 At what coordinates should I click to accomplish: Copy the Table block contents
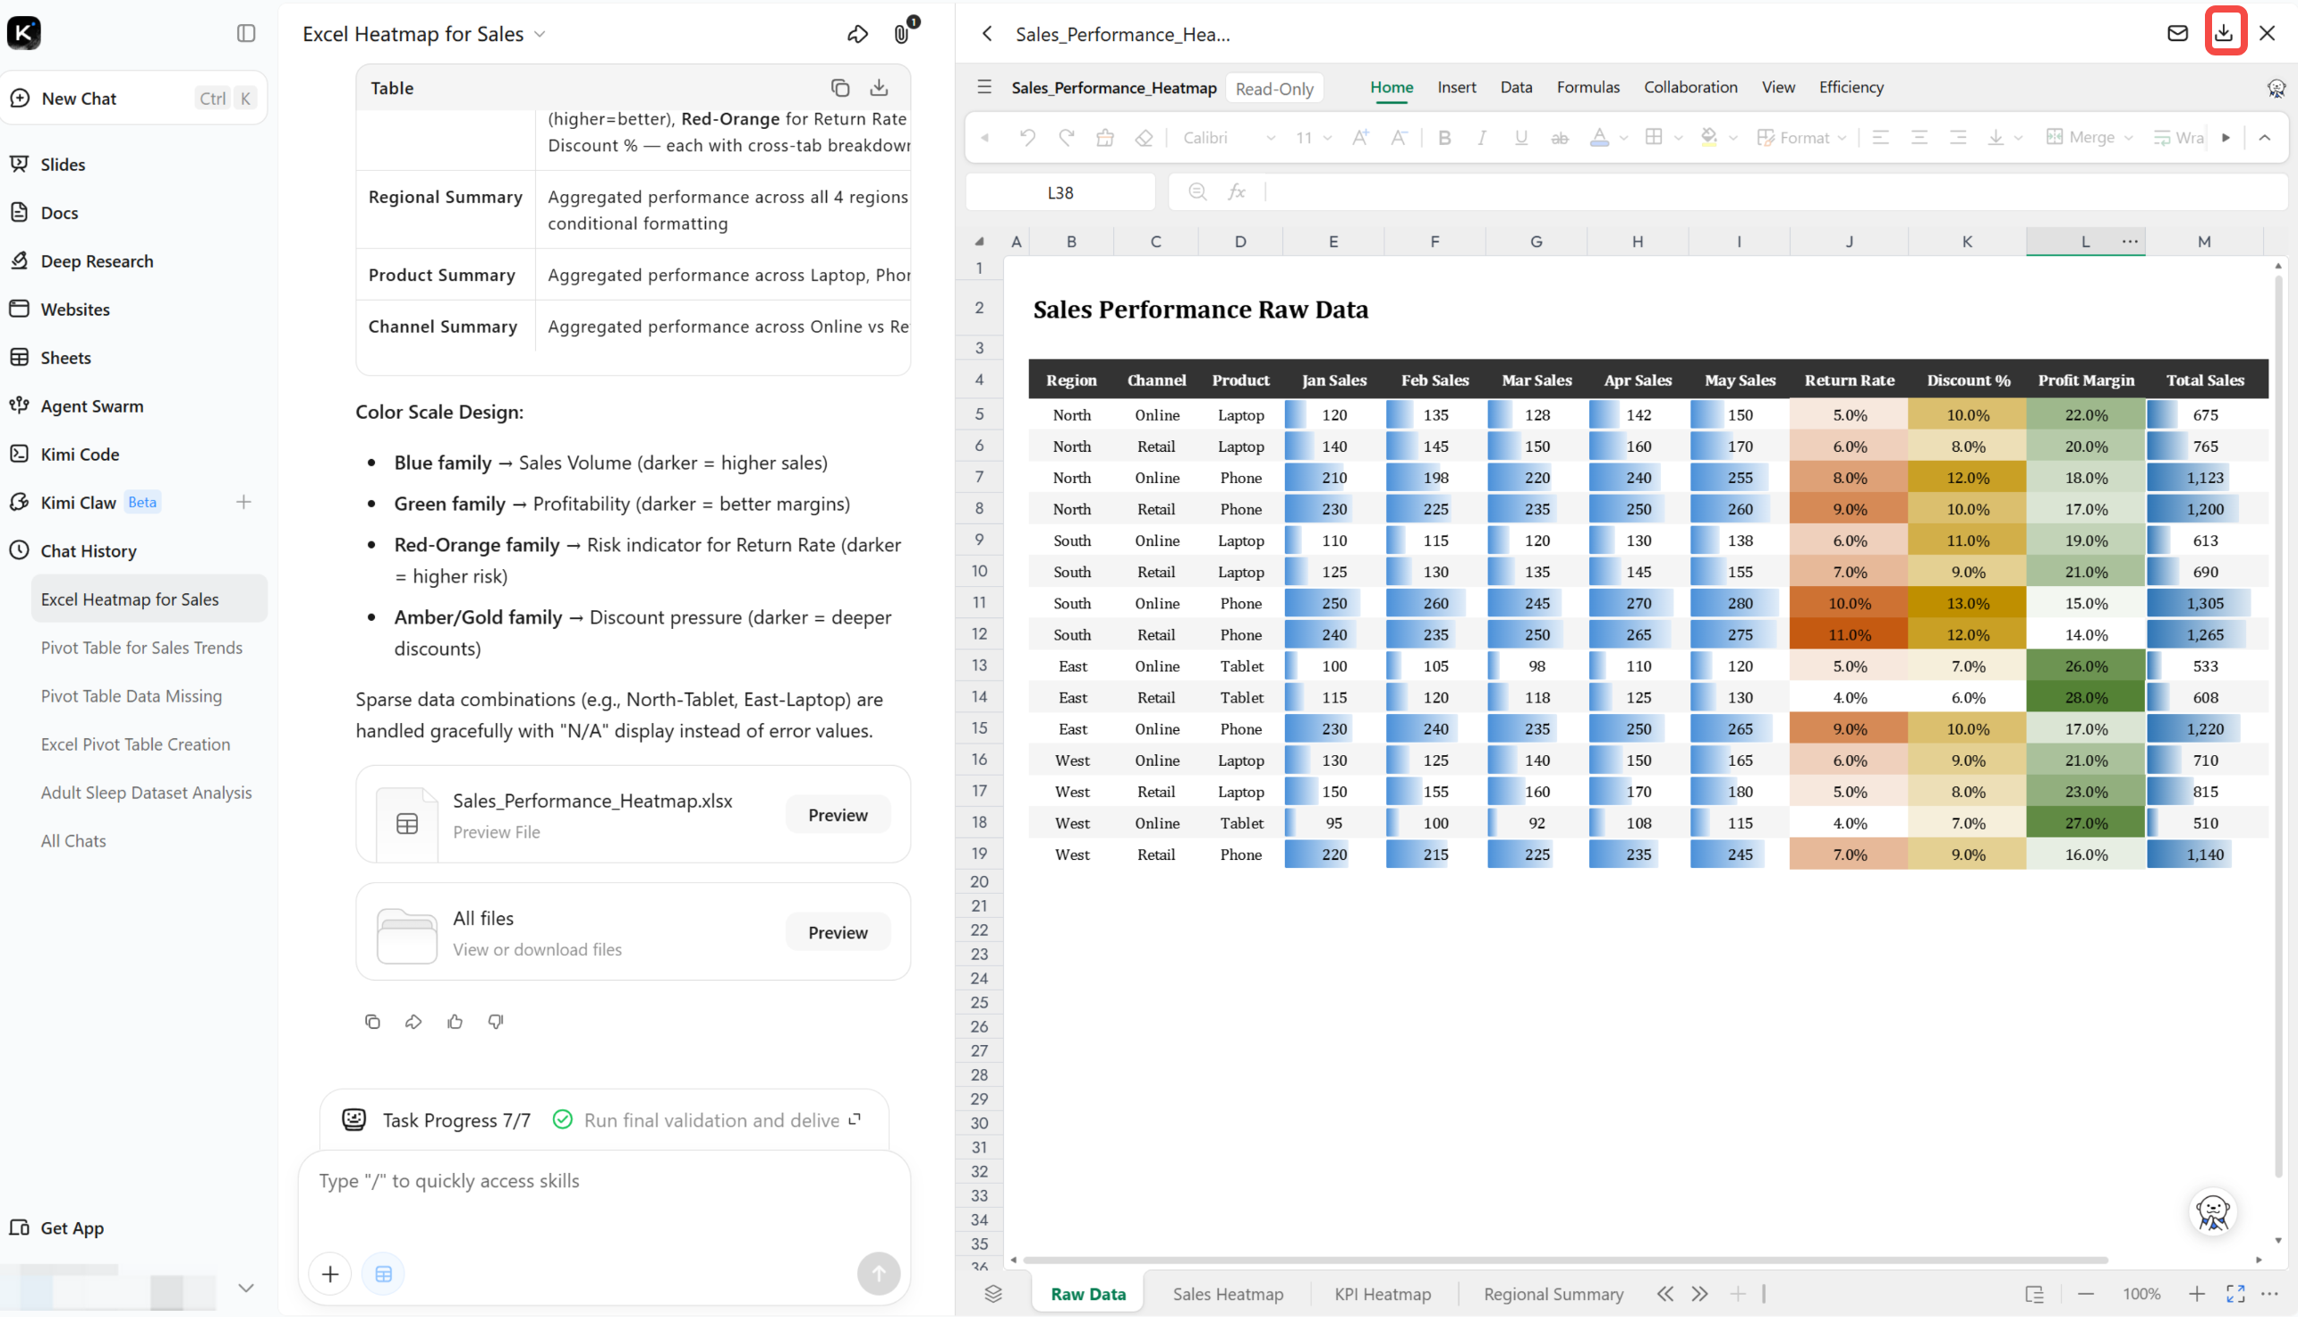point(839,88)
